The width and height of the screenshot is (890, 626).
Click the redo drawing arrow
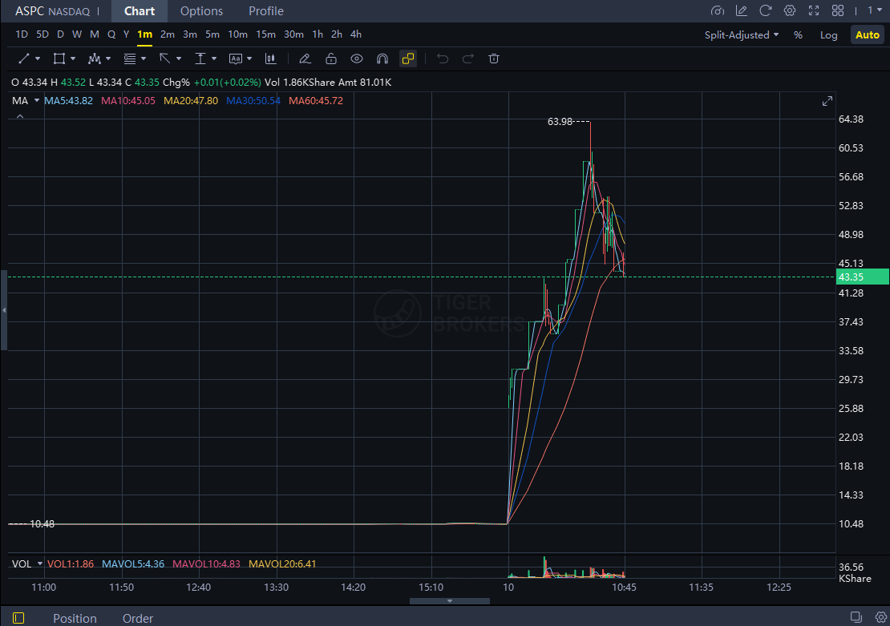click(x=467, y=59)
